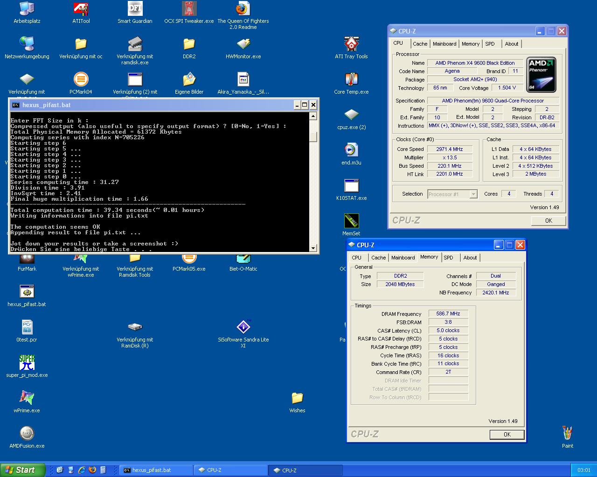Viewport: 597px width, 477px height.
Task: Expand Processor #1 selection dropdown
Action: [x=473, y=194]
